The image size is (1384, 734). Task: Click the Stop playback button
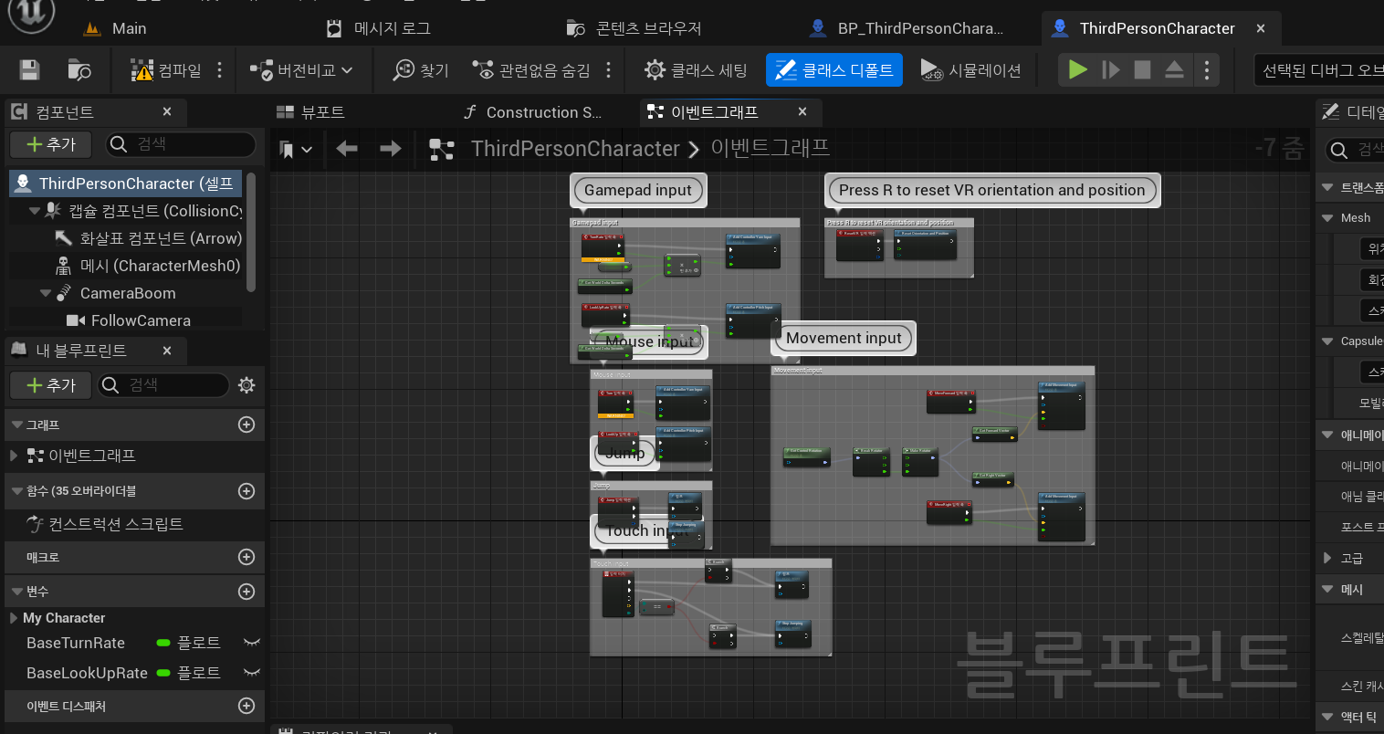tap(1142, 70)
